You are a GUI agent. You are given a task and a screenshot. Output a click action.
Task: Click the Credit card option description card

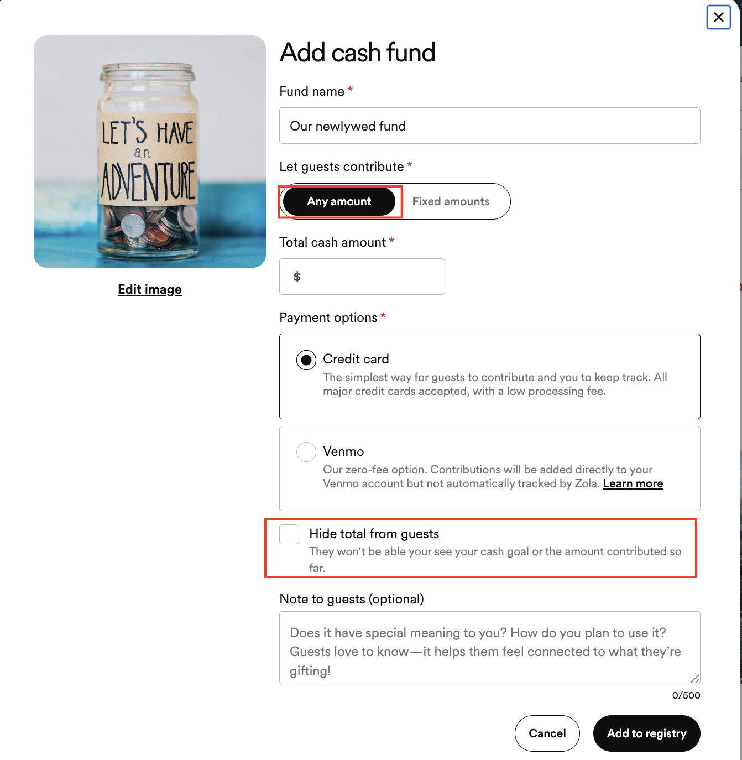point(490,376)
